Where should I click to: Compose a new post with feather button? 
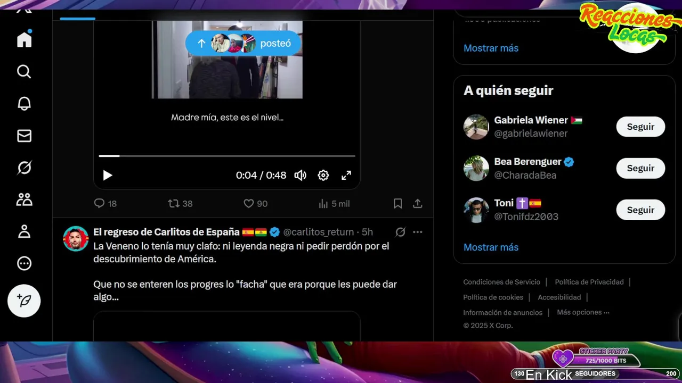[x=24, y=301]
